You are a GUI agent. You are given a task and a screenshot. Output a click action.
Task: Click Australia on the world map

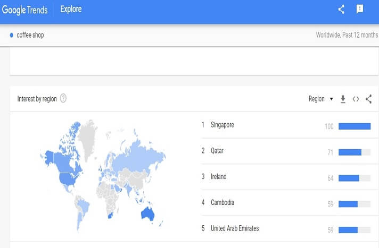[x=146, y=213]
